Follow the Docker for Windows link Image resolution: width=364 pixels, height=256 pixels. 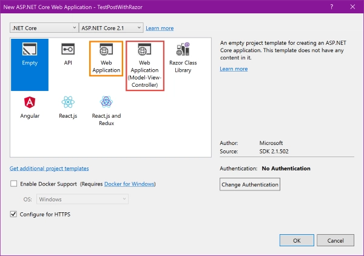click(x=129, y=184)
